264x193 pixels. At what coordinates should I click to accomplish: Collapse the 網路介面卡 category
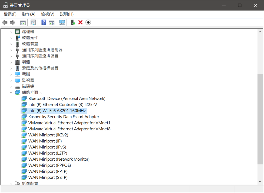click(11, 93)
